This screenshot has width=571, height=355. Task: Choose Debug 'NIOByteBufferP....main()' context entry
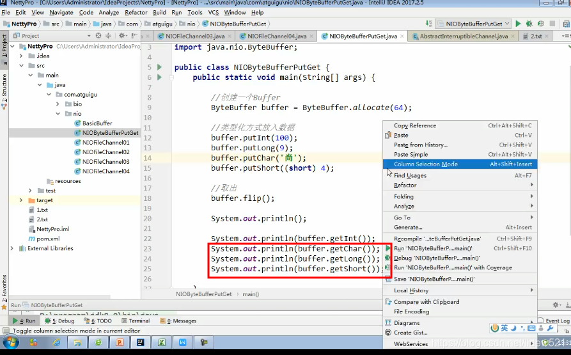[x=460, y=258]
